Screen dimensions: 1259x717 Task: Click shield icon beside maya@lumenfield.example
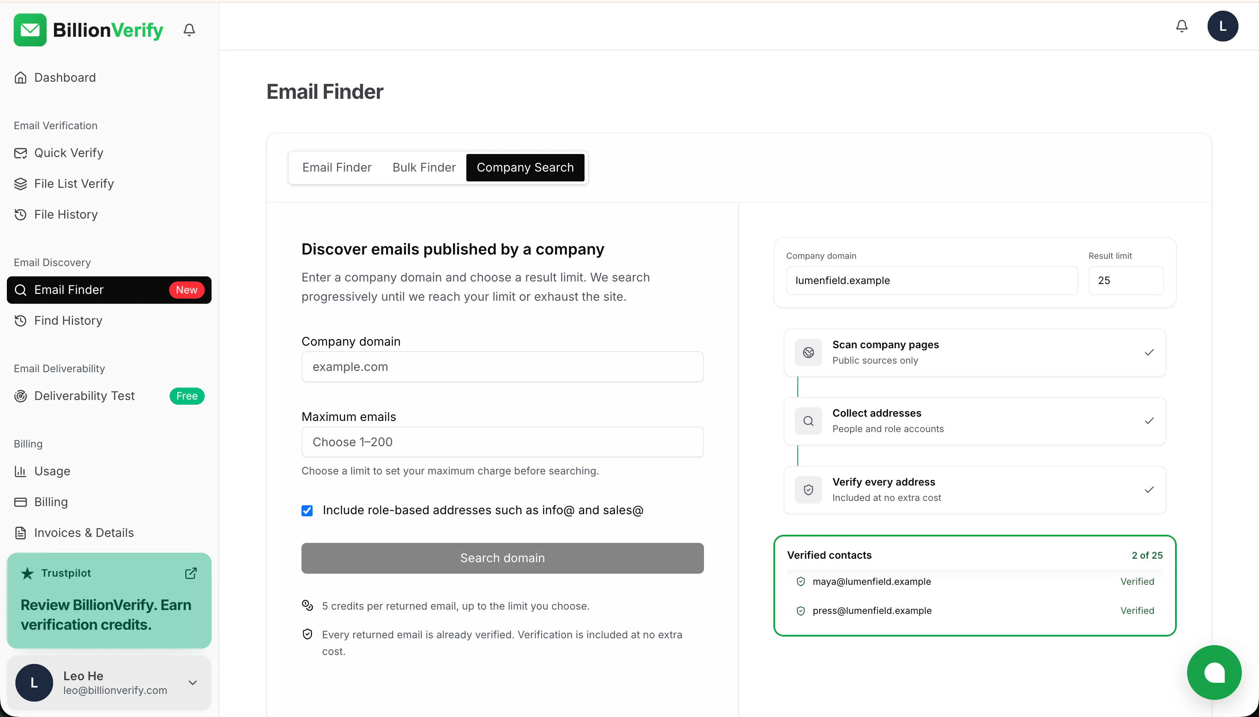click(x=800, y=581)
